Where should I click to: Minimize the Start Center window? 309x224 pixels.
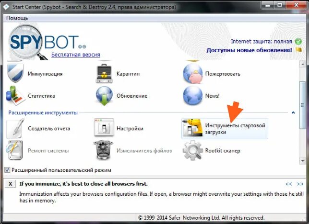coord(267,5)
